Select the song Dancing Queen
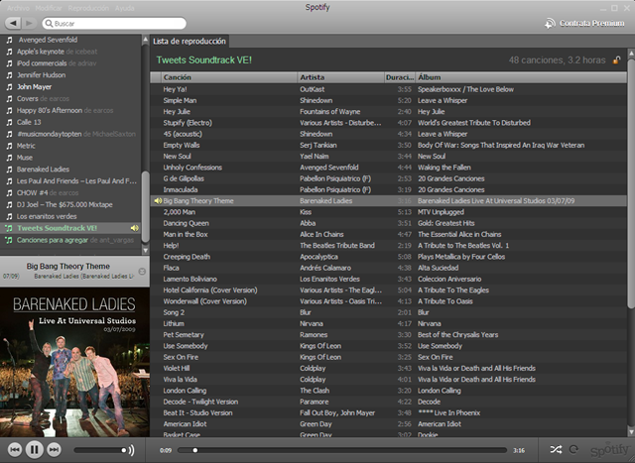The image size is (635, 463). click(x=187, y=223)
